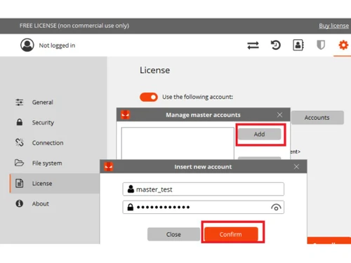Click the logo in Insert new account title bar

pos(109,166)
